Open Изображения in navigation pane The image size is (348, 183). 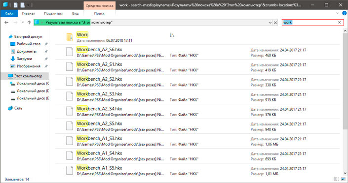pyautogui.click(x=29, y=66)
